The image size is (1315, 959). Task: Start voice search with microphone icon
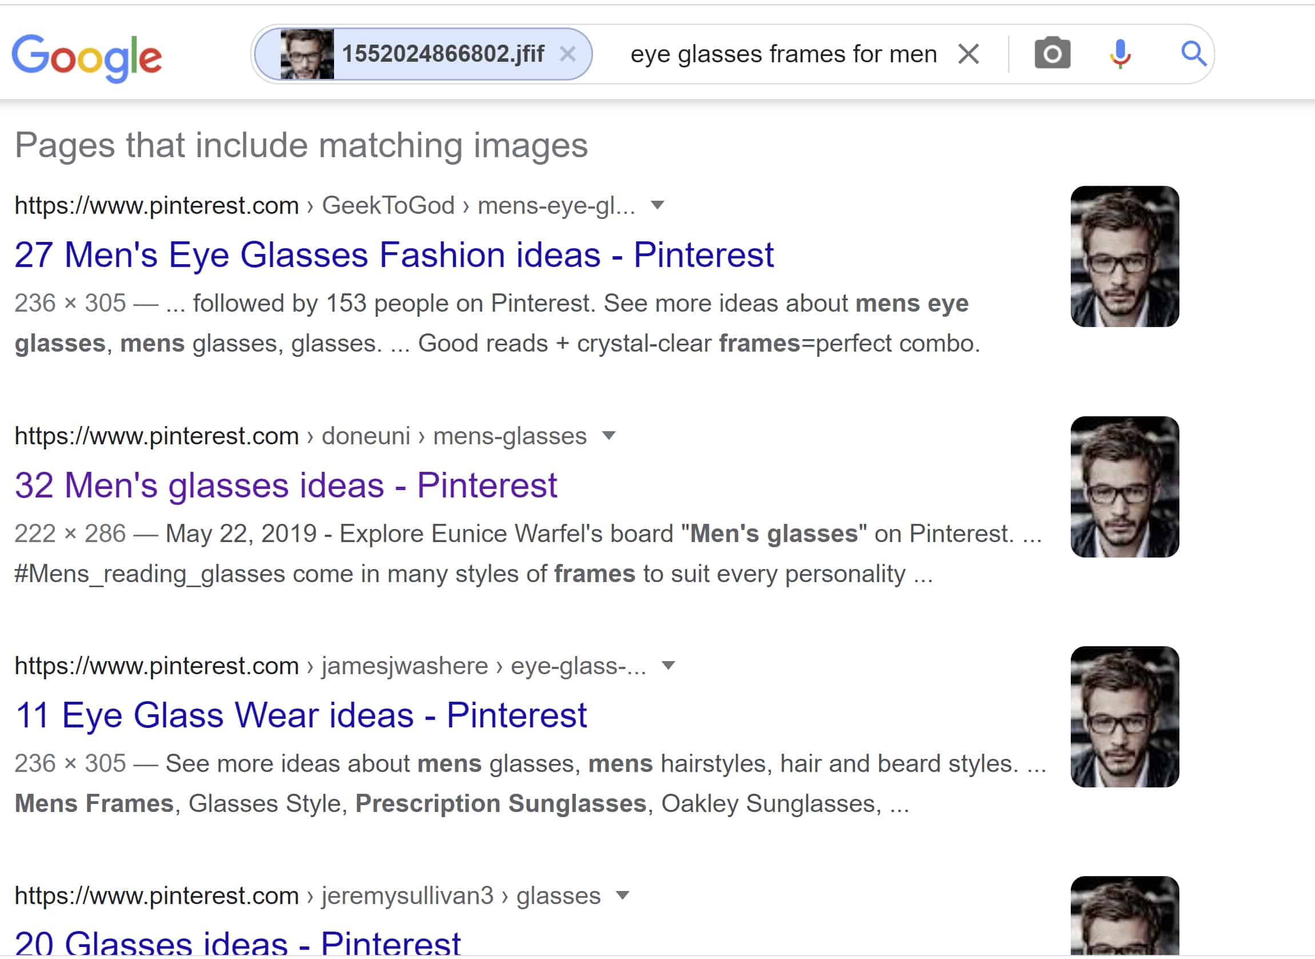(x=1119, y=53)
